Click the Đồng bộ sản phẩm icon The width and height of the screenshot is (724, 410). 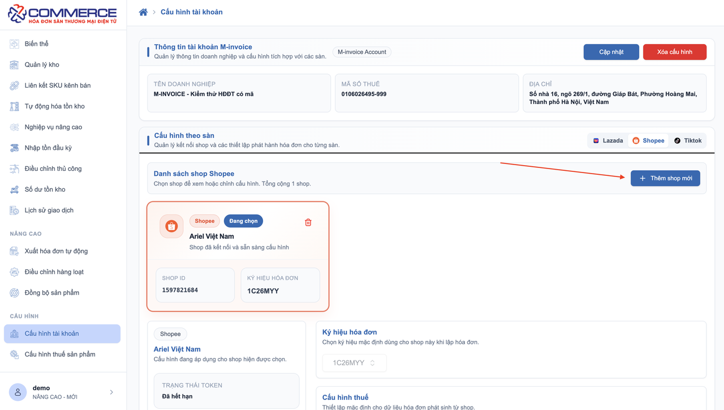pyautogui.click(x=14, y=293)
